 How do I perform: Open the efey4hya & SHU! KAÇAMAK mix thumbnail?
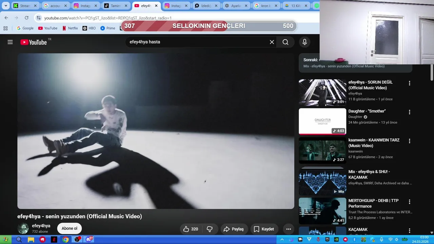(322, 181)
